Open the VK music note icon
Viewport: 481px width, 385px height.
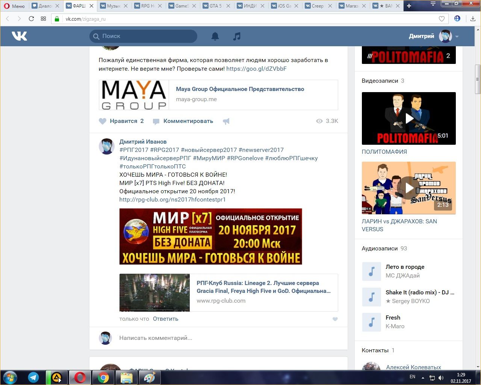tap(237, 36)
